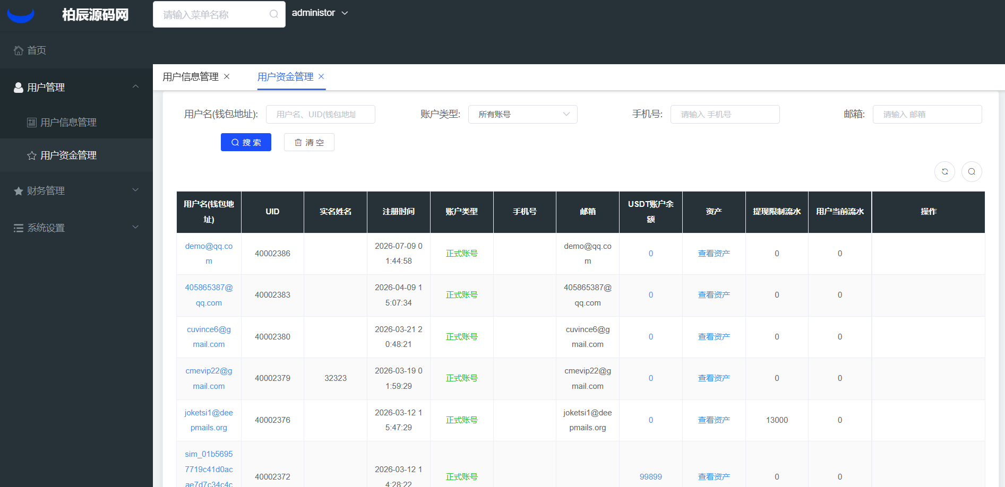The height and width of the screenshot is (487, 1005).
Task: Collapse the 用户管理 menu section
Action: [76, 87]
